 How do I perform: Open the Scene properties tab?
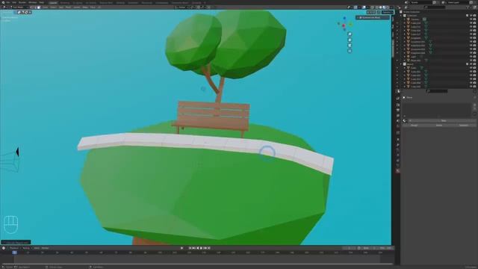pos(398,121)
